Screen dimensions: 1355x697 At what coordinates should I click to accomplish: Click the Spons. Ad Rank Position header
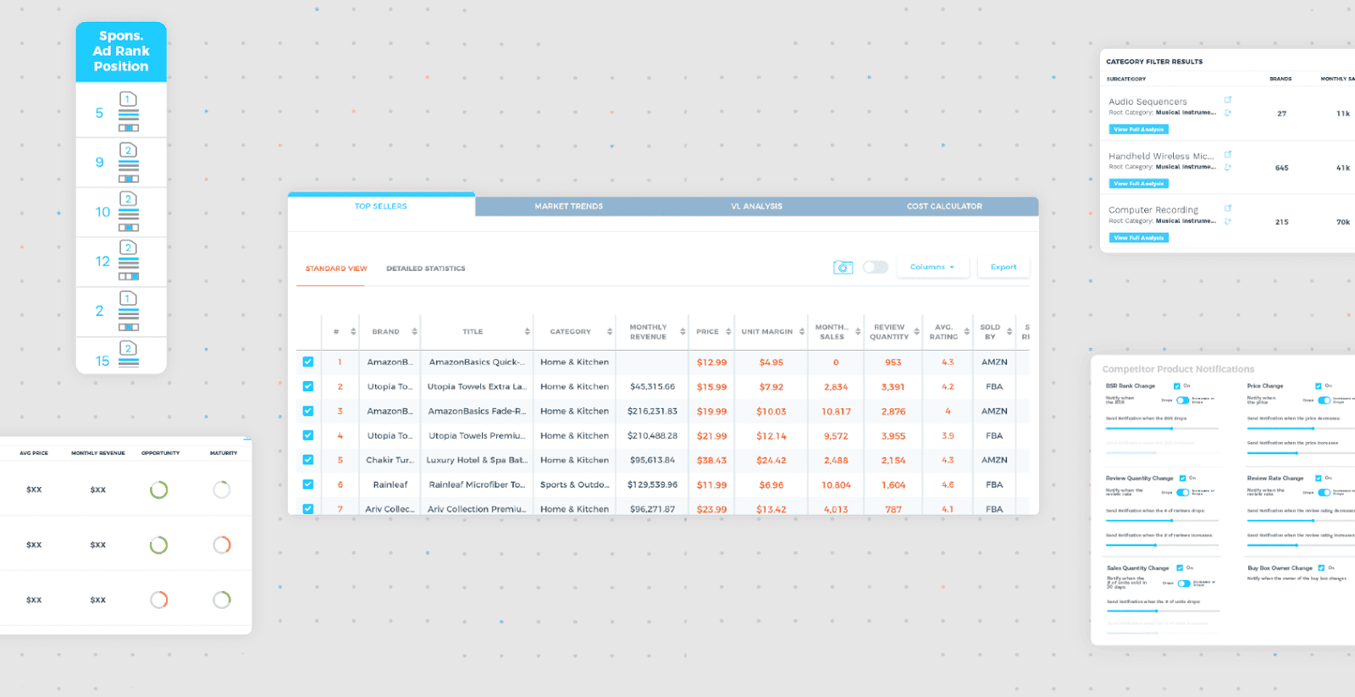pos(121,51)
